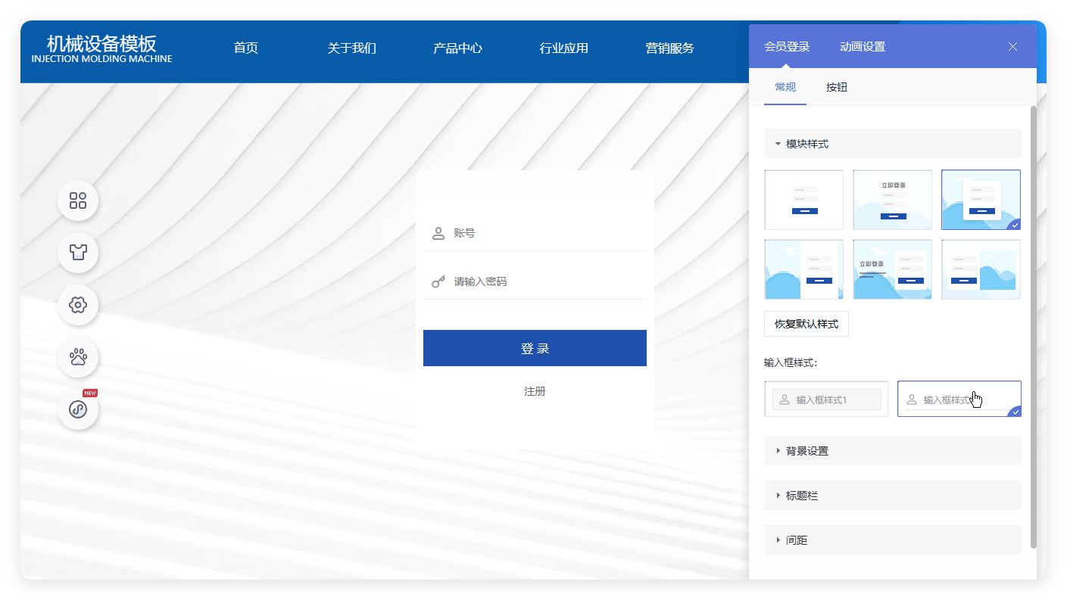This screenshot has height=600, width=1067.
Task: Open the NEW badge circular icon
Action: coord(78,409)
